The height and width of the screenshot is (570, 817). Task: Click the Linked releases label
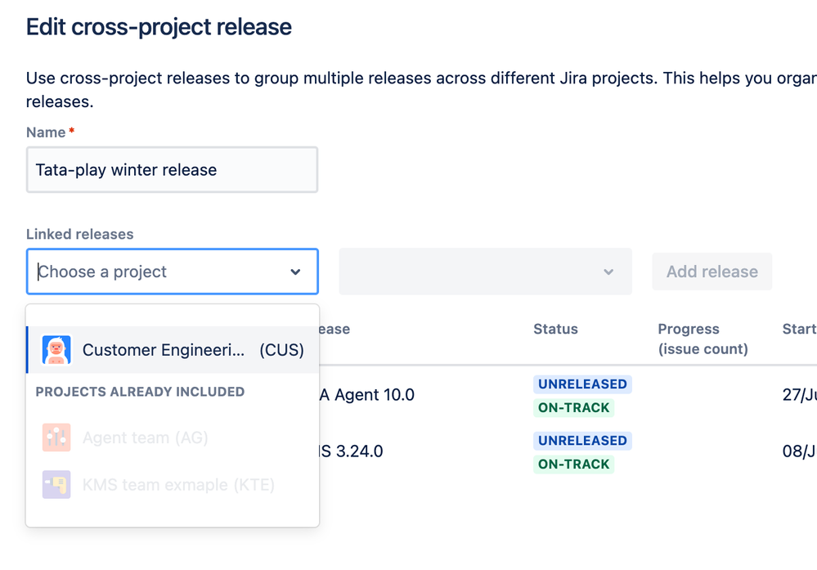pos(79,235)
